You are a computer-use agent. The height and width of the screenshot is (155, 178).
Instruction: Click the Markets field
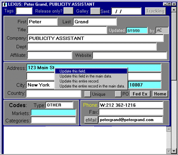tap(53, 113)
